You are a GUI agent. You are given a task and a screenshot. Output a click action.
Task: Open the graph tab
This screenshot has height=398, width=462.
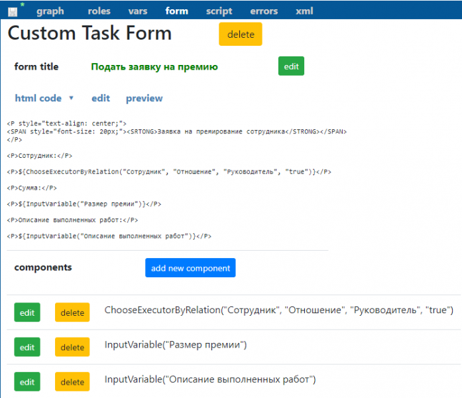50,11
